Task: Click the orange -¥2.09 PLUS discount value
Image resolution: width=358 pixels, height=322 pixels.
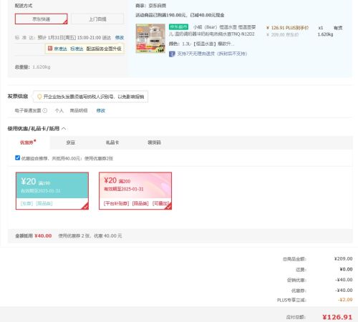Action: click(345, 300)
